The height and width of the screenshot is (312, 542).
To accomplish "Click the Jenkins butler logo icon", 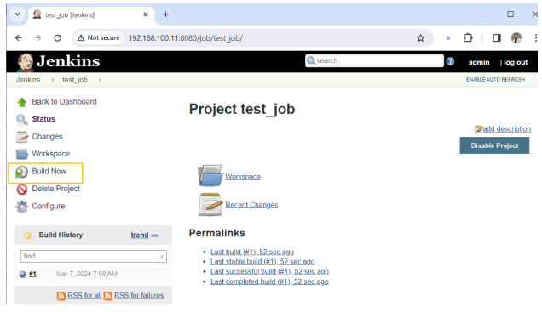I will coord(26,62).
